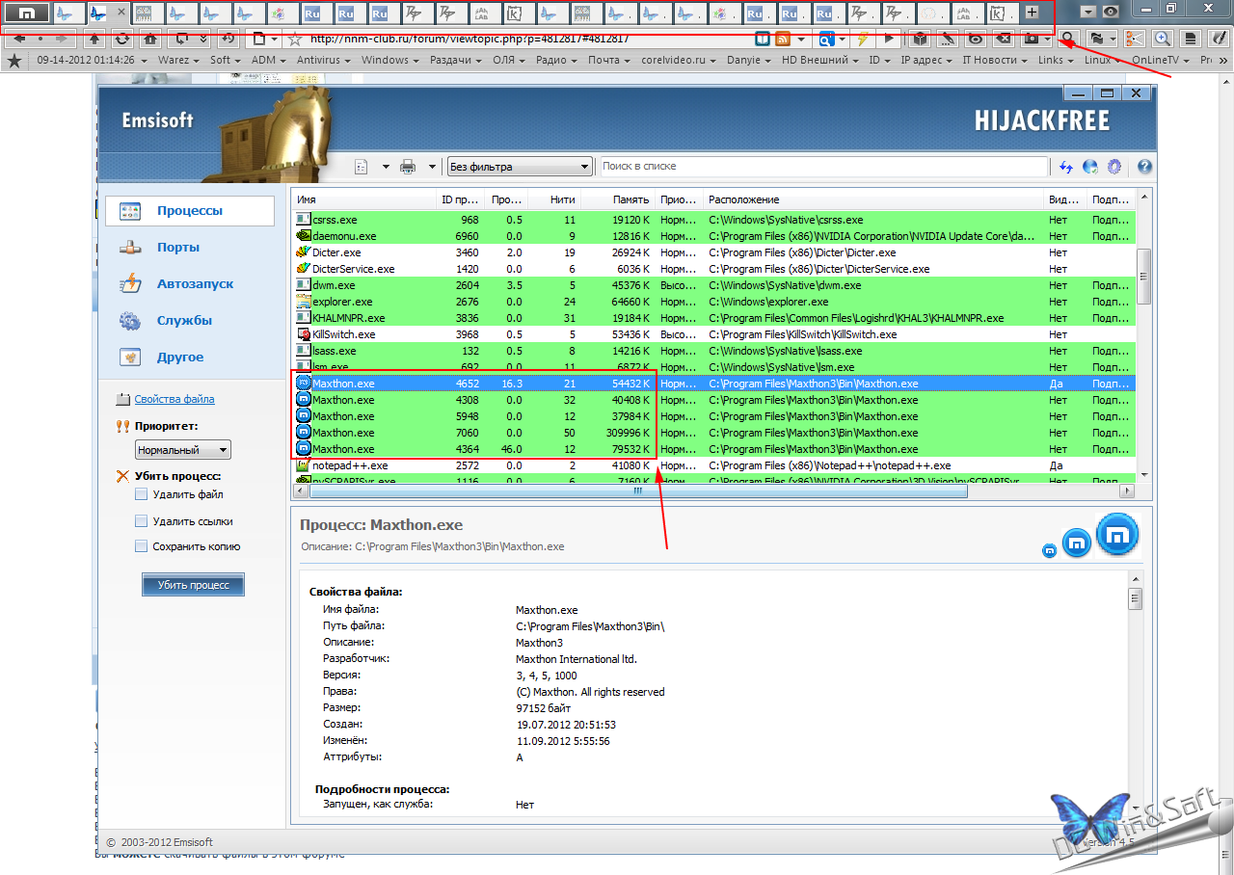This screenshot has height=875, width=1234.
Task: Click the 'Поиск в списке' search field
Action: (x=821, y=167)
